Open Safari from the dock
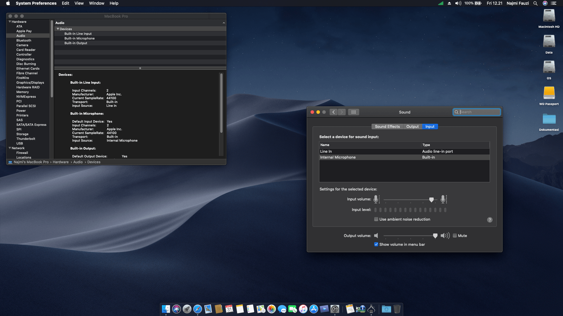This screenshot has height=316, width=563. point(198,309)
